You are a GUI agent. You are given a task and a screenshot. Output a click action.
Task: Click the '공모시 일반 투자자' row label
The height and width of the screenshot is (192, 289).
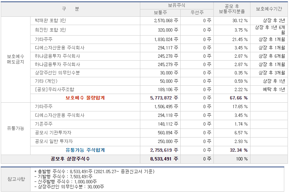click(x=54, y=142)
